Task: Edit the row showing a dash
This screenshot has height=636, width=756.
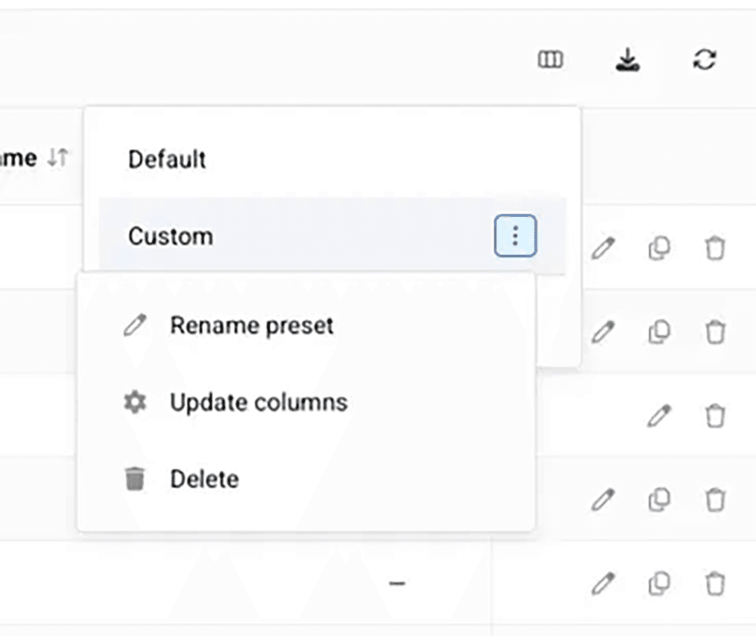Action: point(603,584)
